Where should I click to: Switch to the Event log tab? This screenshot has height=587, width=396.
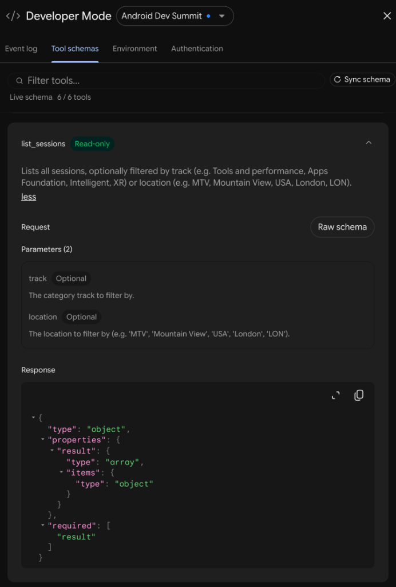point(21,49)
